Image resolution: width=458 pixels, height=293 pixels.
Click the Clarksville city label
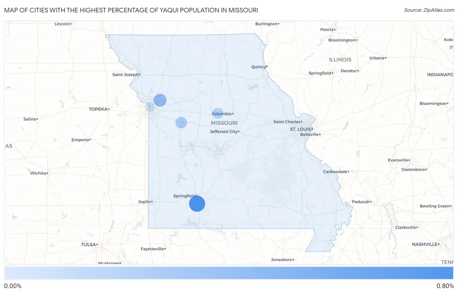(x=406, y=227)
